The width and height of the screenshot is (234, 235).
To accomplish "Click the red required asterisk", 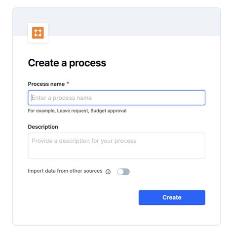I will click(x=68, y=83).
